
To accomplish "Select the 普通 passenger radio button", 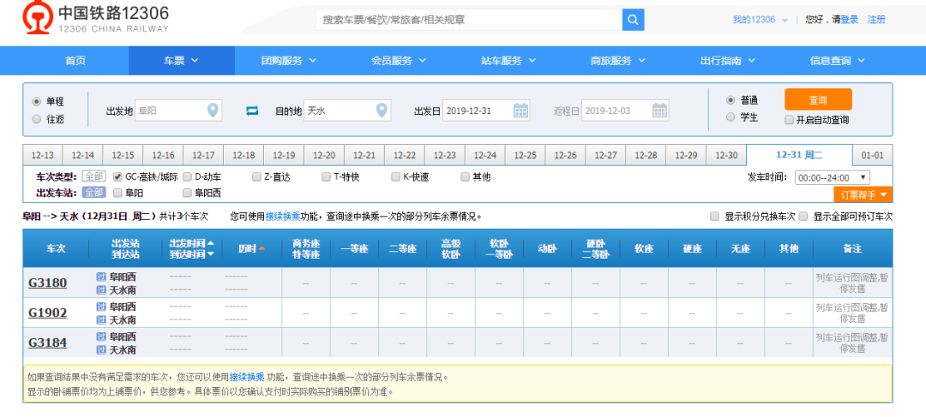I will point(731,99).
